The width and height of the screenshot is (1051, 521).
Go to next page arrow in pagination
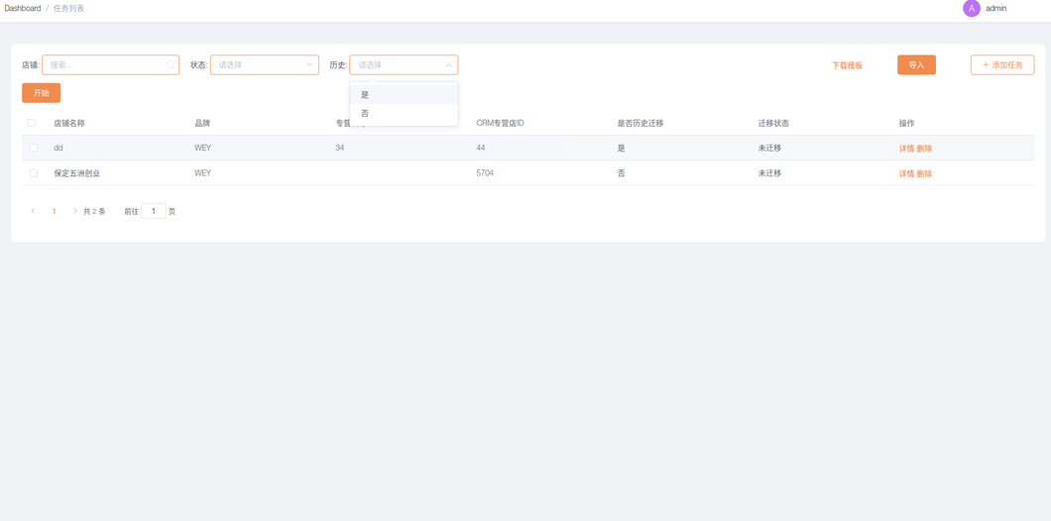tap(74, 211)
